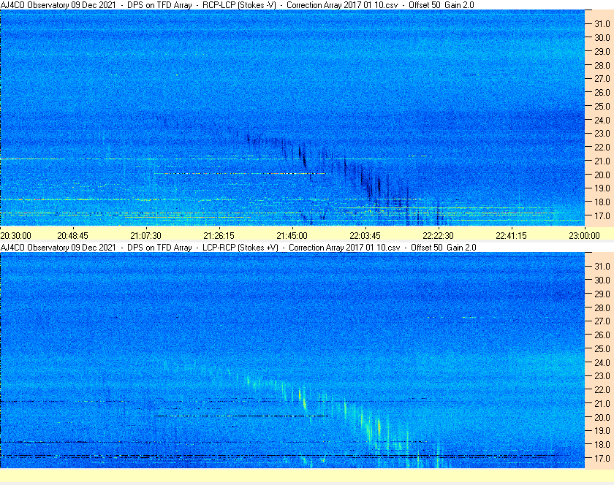Screen dimensions: 614x485
Task: Click the 18.0 frequency label in upper plot
Action: point(602,202)
